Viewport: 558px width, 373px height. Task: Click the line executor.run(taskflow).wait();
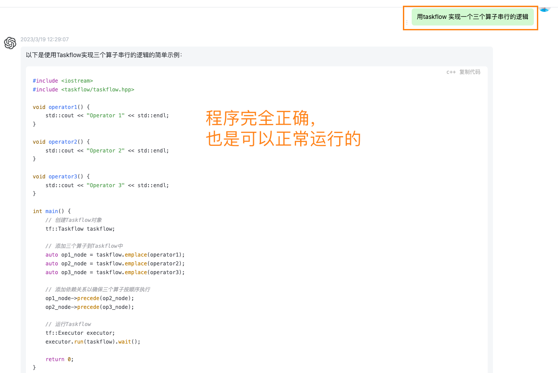(x=93, y=342)
